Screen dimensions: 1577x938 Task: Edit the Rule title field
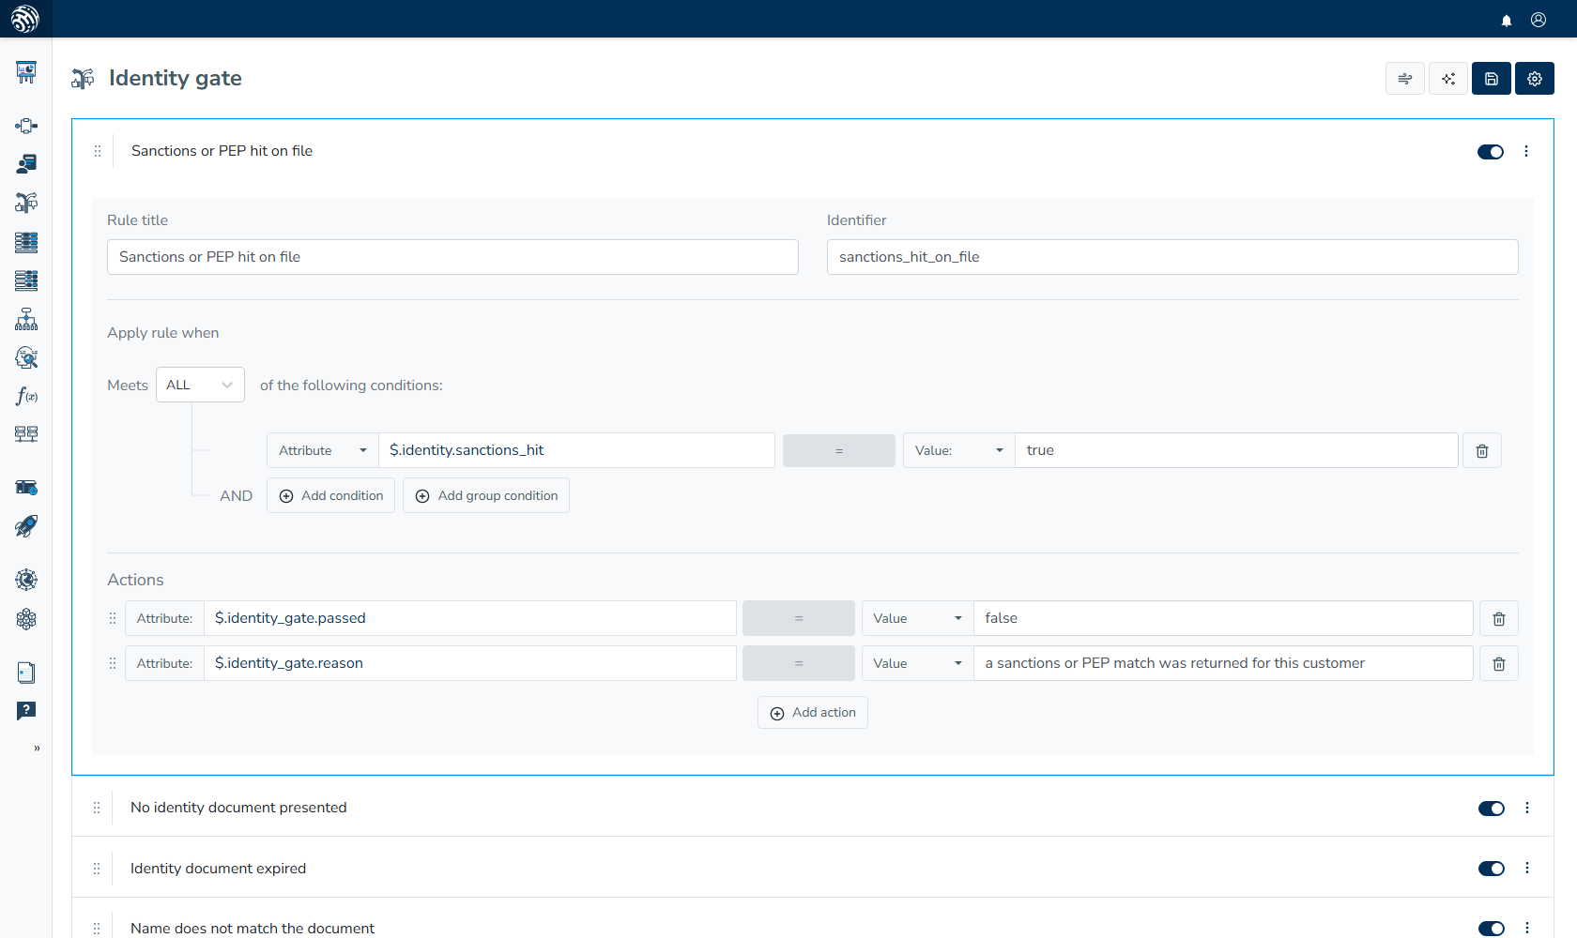pos(452,257)
